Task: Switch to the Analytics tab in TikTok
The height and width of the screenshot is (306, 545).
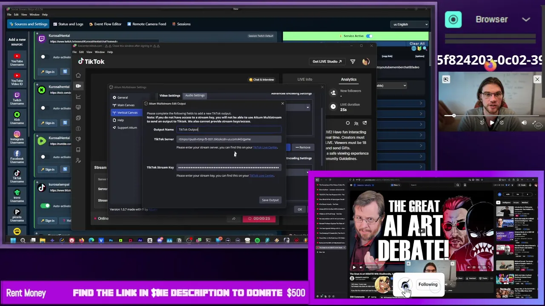Action: click(349, 79)
